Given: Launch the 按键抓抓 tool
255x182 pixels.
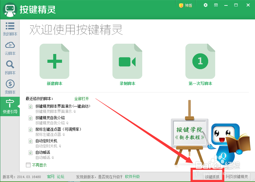Looking at the screenshot, I should (x=212, y=177).
